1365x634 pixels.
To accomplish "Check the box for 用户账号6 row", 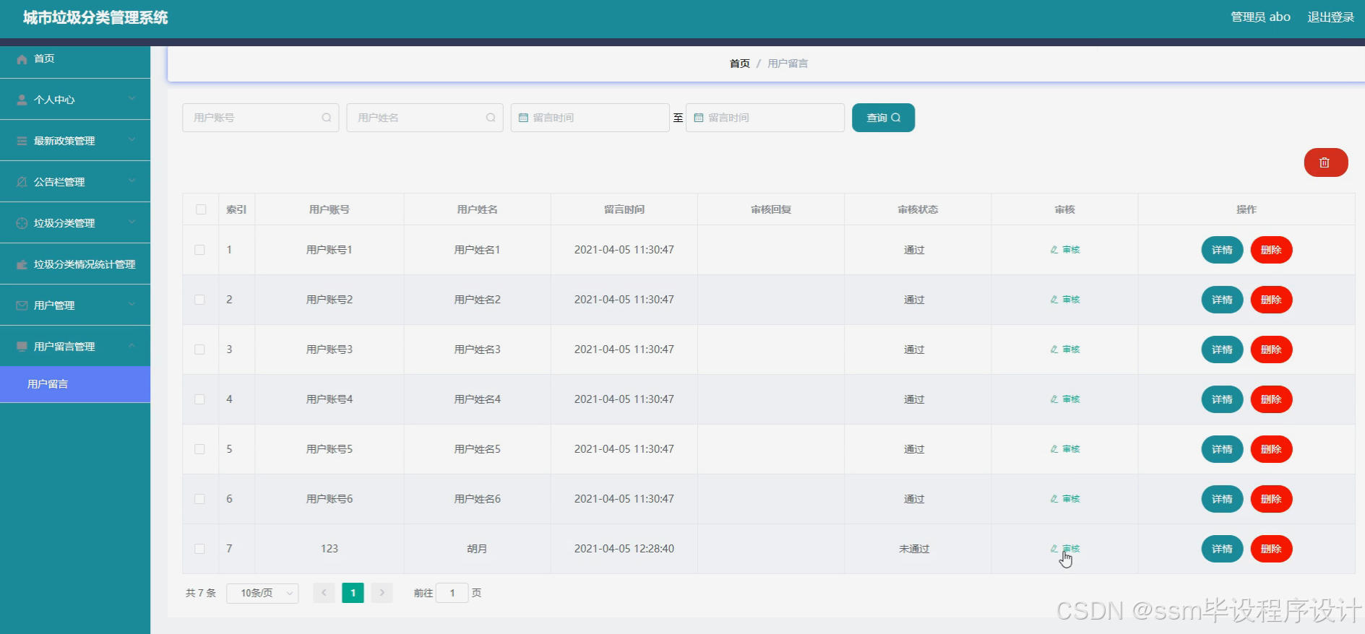I will (x=199, y=499).
